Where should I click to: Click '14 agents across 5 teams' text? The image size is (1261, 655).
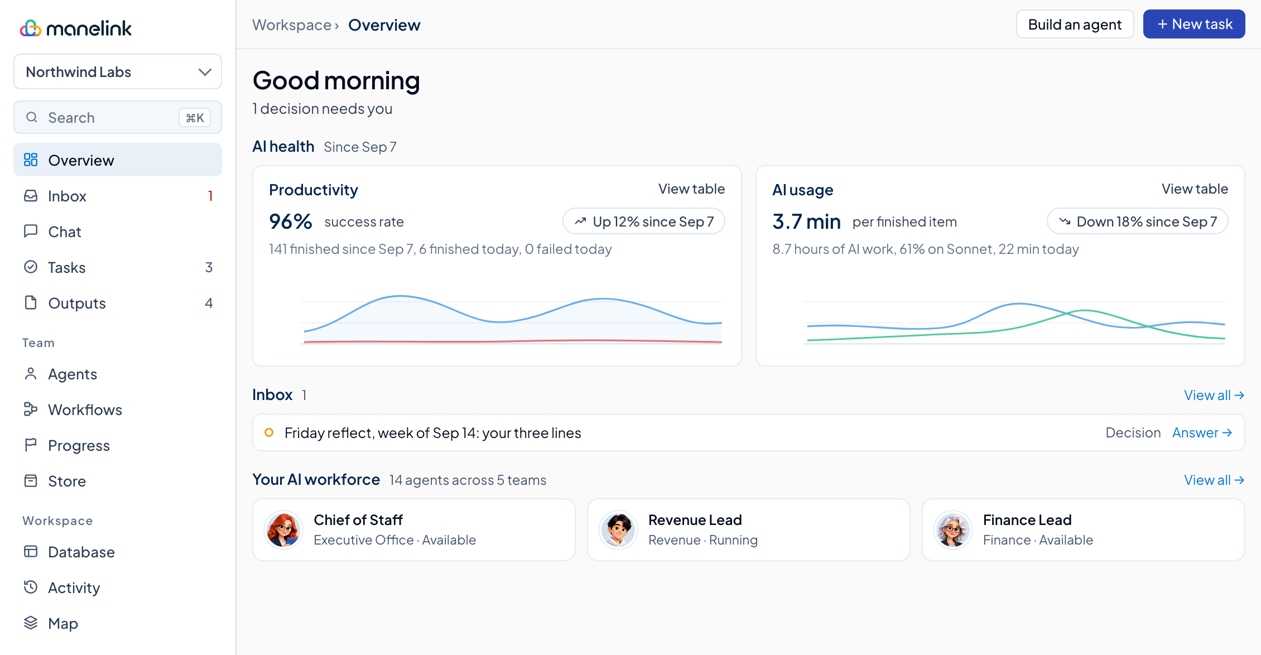468,480
